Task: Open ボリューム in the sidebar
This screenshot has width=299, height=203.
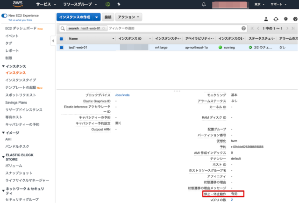Action: [14, 166]
